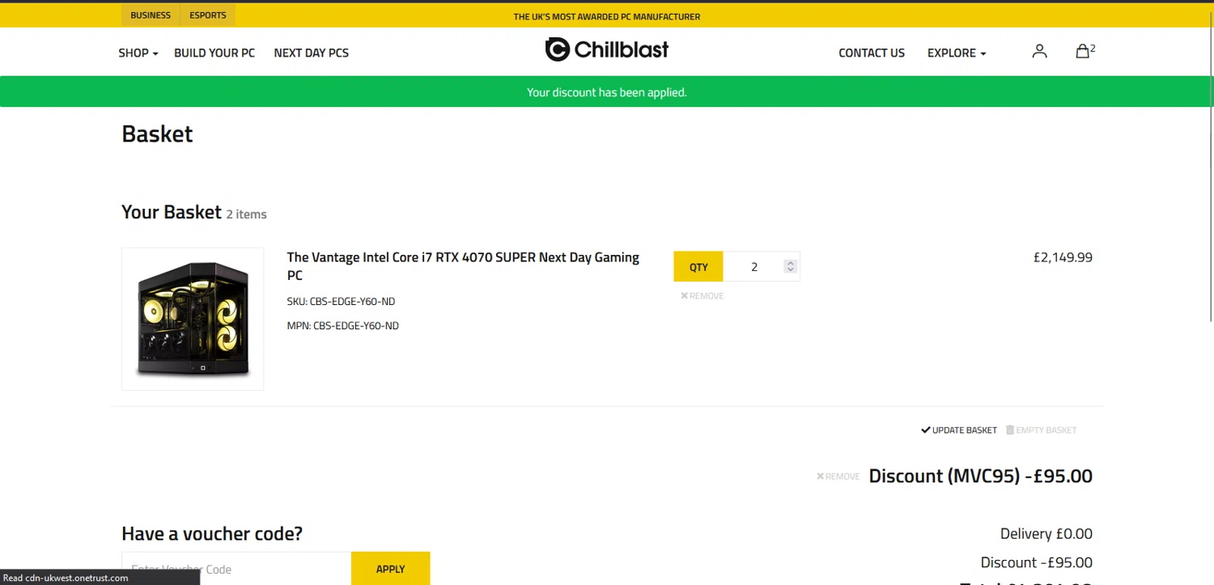
Task: Decrease quantity with the down arrow
Action: coord(791,270)
